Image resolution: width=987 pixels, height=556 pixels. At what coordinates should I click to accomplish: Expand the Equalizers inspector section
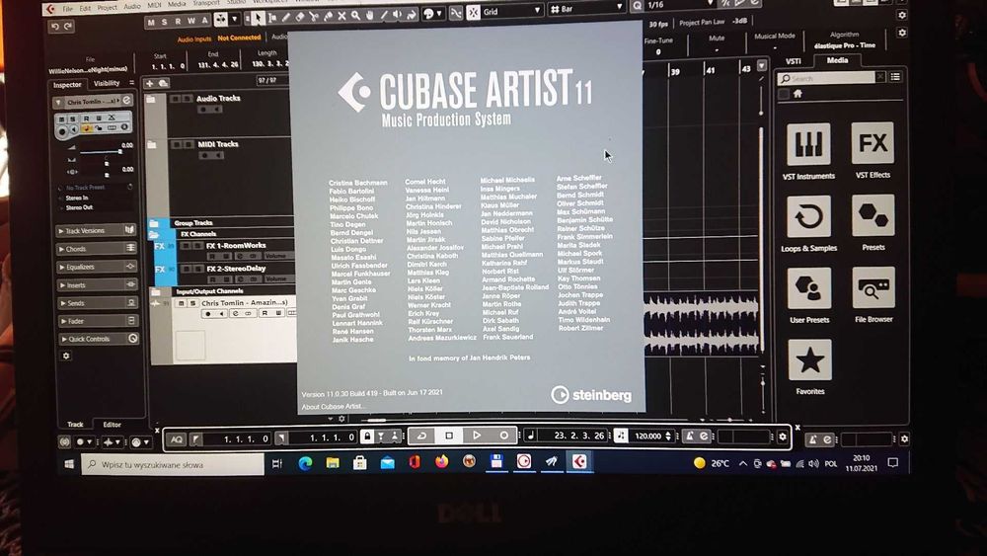(97, 267)
